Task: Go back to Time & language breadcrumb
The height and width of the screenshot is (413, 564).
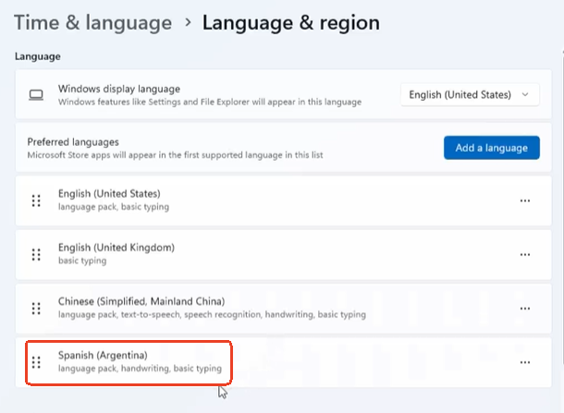Action: coord(92,23)
